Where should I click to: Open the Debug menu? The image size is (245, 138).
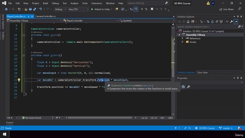55,3
